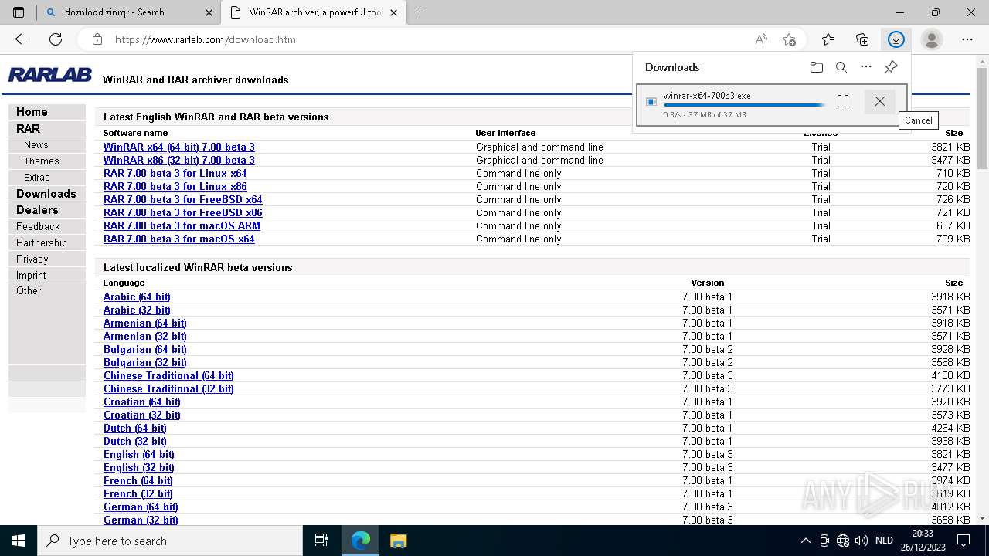The width and height of the screenshot is (989, 556).
Task: Click taskbar search box
Action: coord(170,541)
